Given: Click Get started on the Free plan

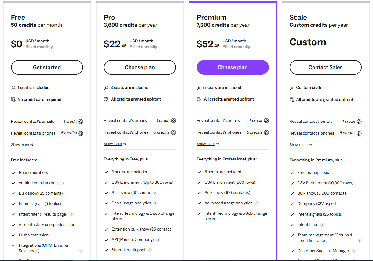Looking at the screenshot, I should [47, 67].
